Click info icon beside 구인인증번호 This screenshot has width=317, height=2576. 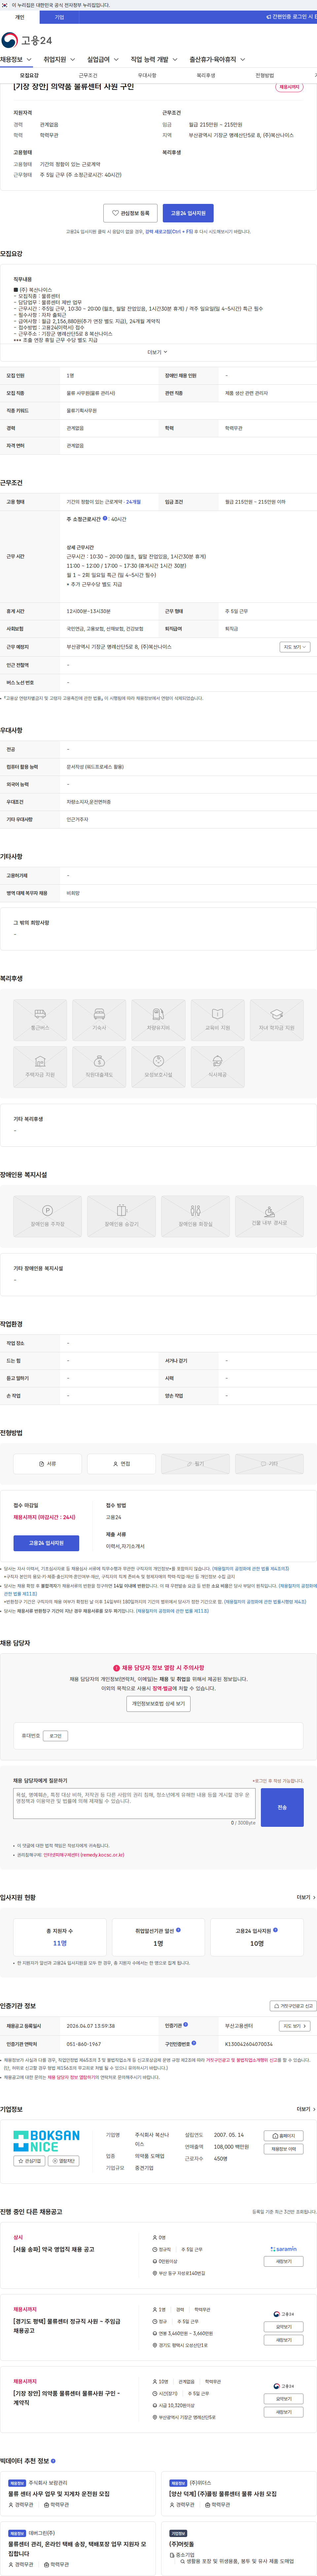pyautogui.click(x=194, y=2043)
